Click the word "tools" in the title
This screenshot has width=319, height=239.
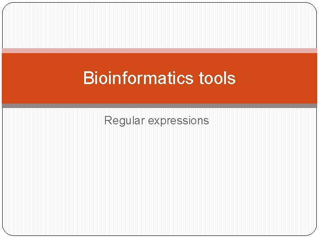pyautogui.click(x=217, y=78)
